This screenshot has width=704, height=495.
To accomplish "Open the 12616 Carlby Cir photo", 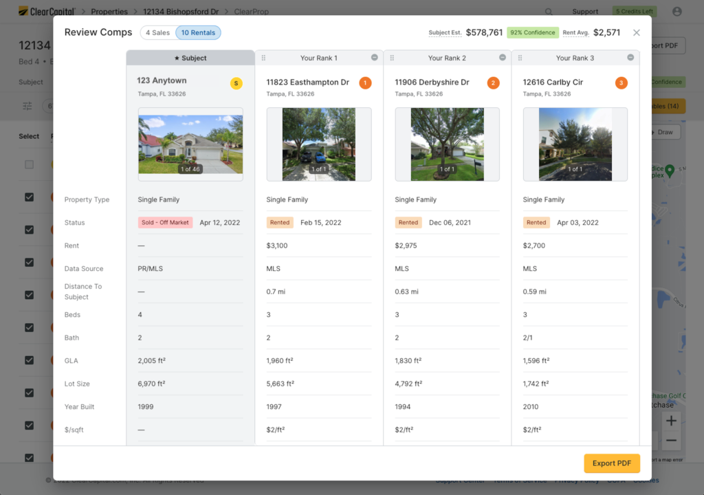I will click(575, 144).
